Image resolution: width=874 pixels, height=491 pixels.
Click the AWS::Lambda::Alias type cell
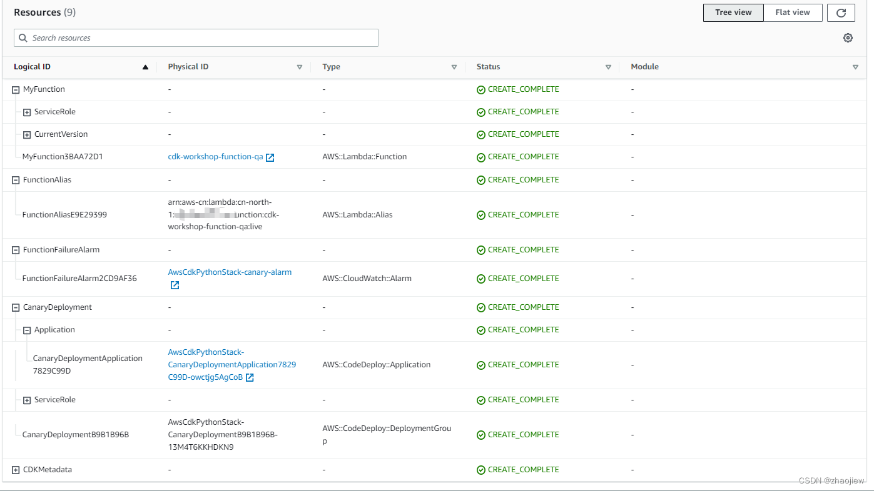click(x=357, y=215)
